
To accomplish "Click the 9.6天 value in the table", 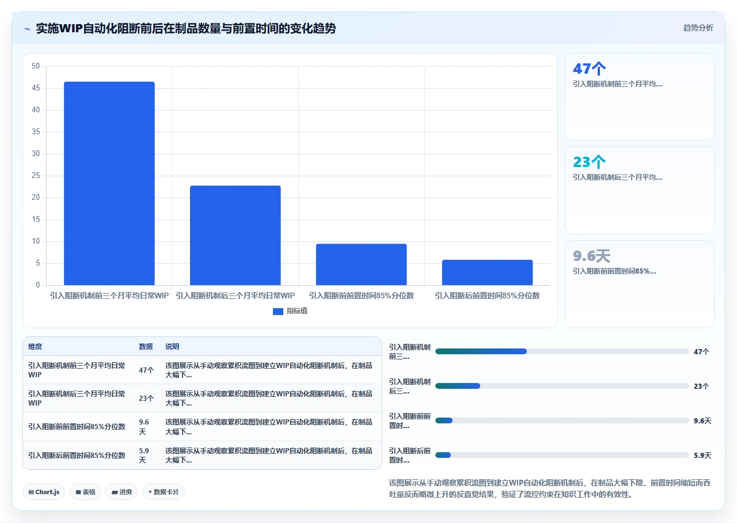I will (144, 427).
